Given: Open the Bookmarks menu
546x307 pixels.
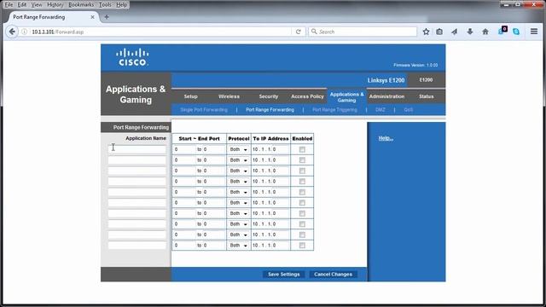Looking at the screenshot, I should [x=81, y=5].
